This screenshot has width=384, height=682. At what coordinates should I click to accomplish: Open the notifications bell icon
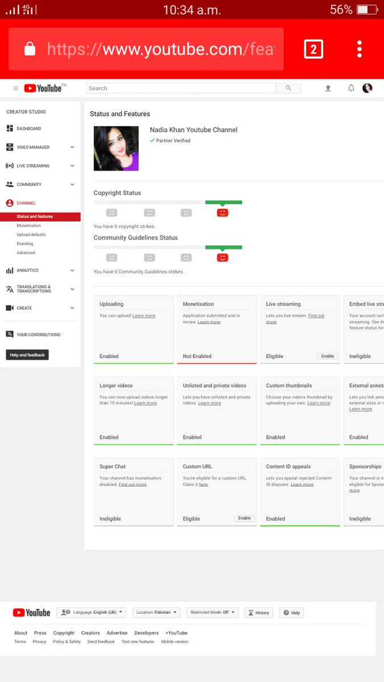click(351, 88)
